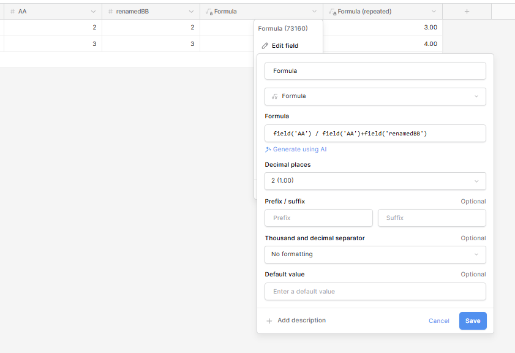Save the field changes
This screenshot has width=515, height=353.
click(473, 321)
